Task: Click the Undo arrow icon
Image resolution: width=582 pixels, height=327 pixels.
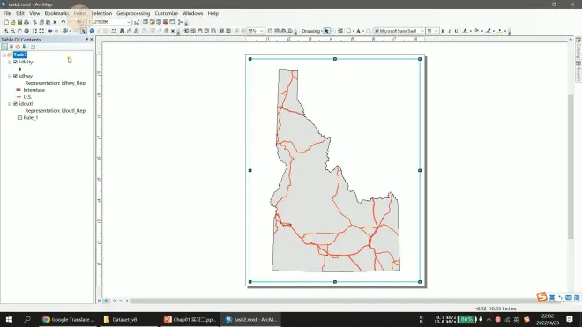Action: point(63,22)
